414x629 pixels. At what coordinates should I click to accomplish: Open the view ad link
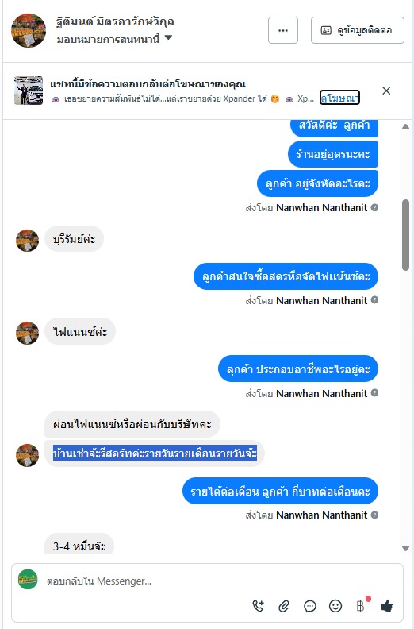[339, 98]
